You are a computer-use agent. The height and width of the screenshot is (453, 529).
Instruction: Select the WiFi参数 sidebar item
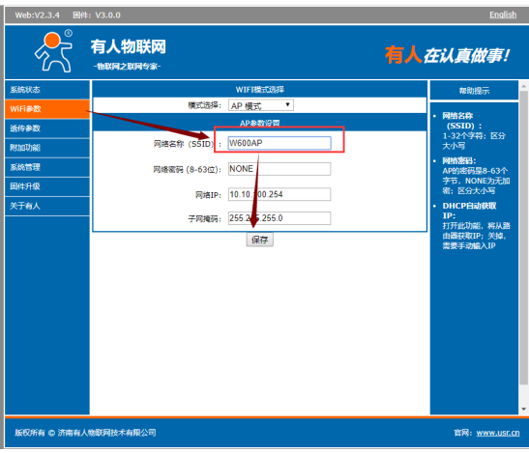click(47, 109)
